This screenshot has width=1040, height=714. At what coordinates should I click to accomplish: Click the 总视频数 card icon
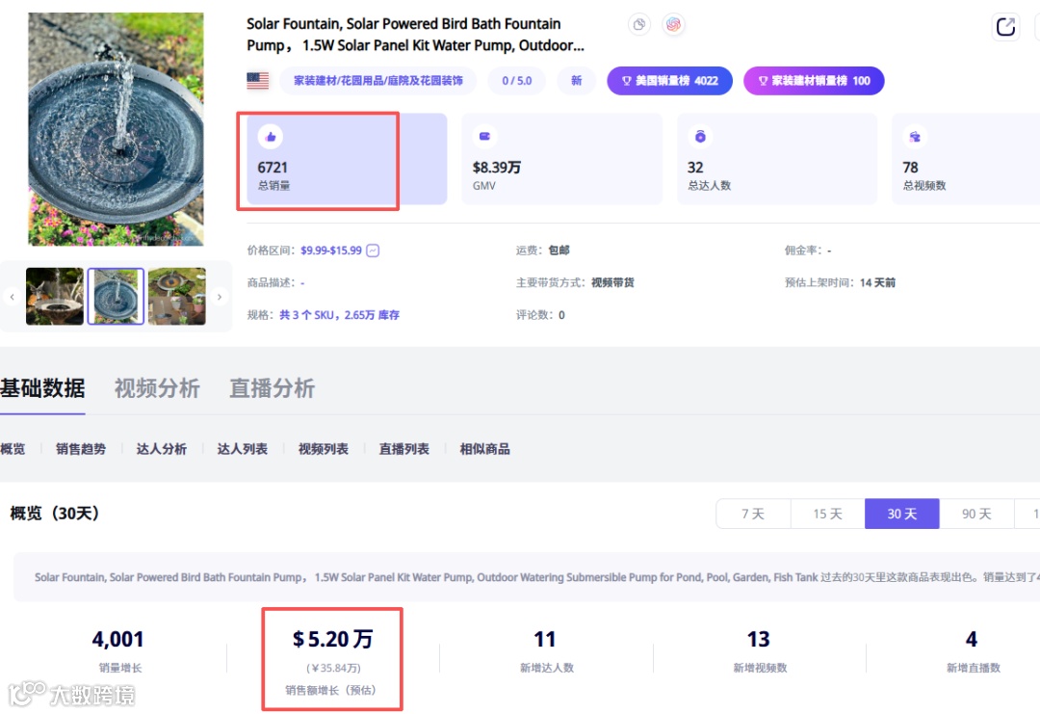click(x=915, y=137)
